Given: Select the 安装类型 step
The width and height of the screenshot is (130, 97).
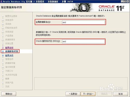Looking at the screenshot, I should (x=9, y=32).
